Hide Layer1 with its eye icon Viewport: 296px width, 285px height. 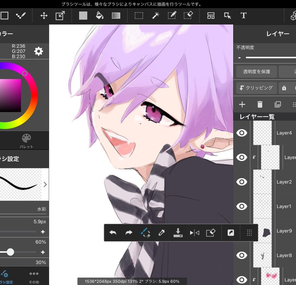242,206
